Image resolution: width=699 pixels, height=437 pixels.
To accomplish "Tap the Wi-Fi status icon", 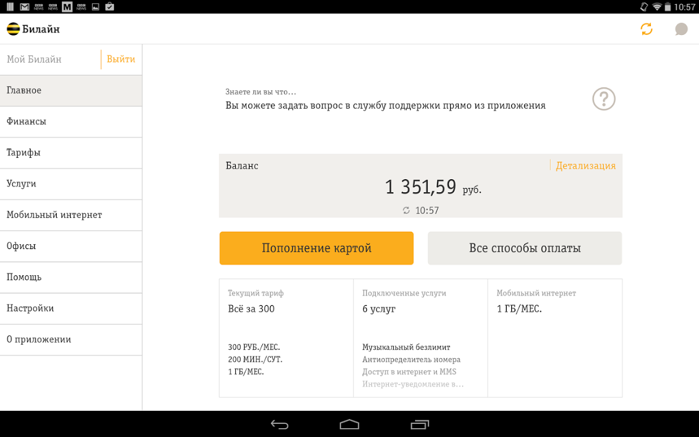I will [657, 7].
